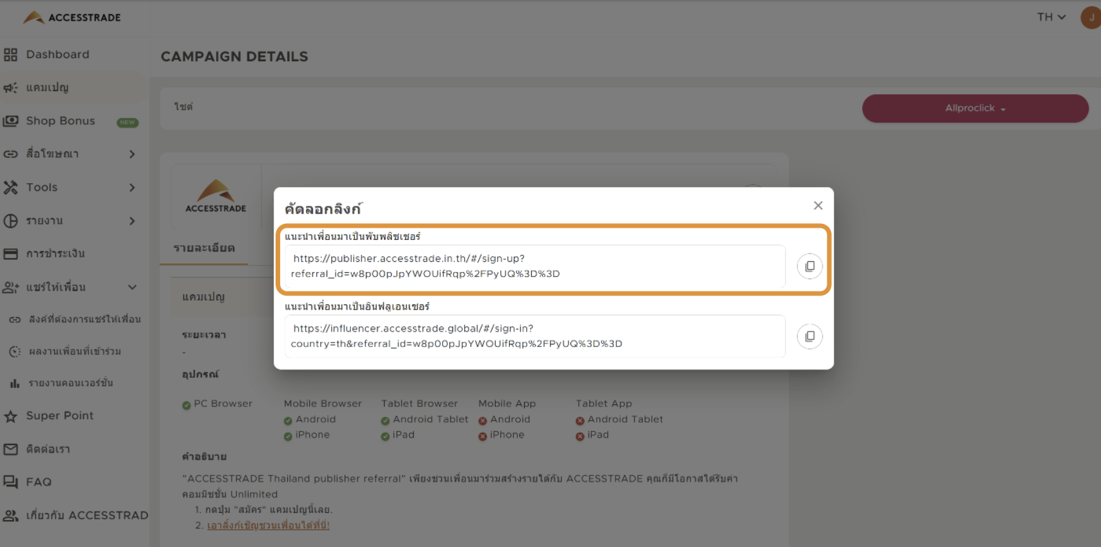Screen dimensions: 1101x547
Task: Click the แชร์ให้เพื่อน add-person icon
Action: 10,287
